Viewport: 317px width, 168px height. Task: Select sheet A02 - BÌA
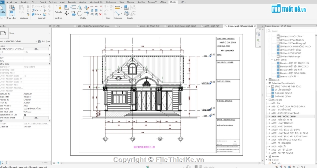(x=276, y=103)
